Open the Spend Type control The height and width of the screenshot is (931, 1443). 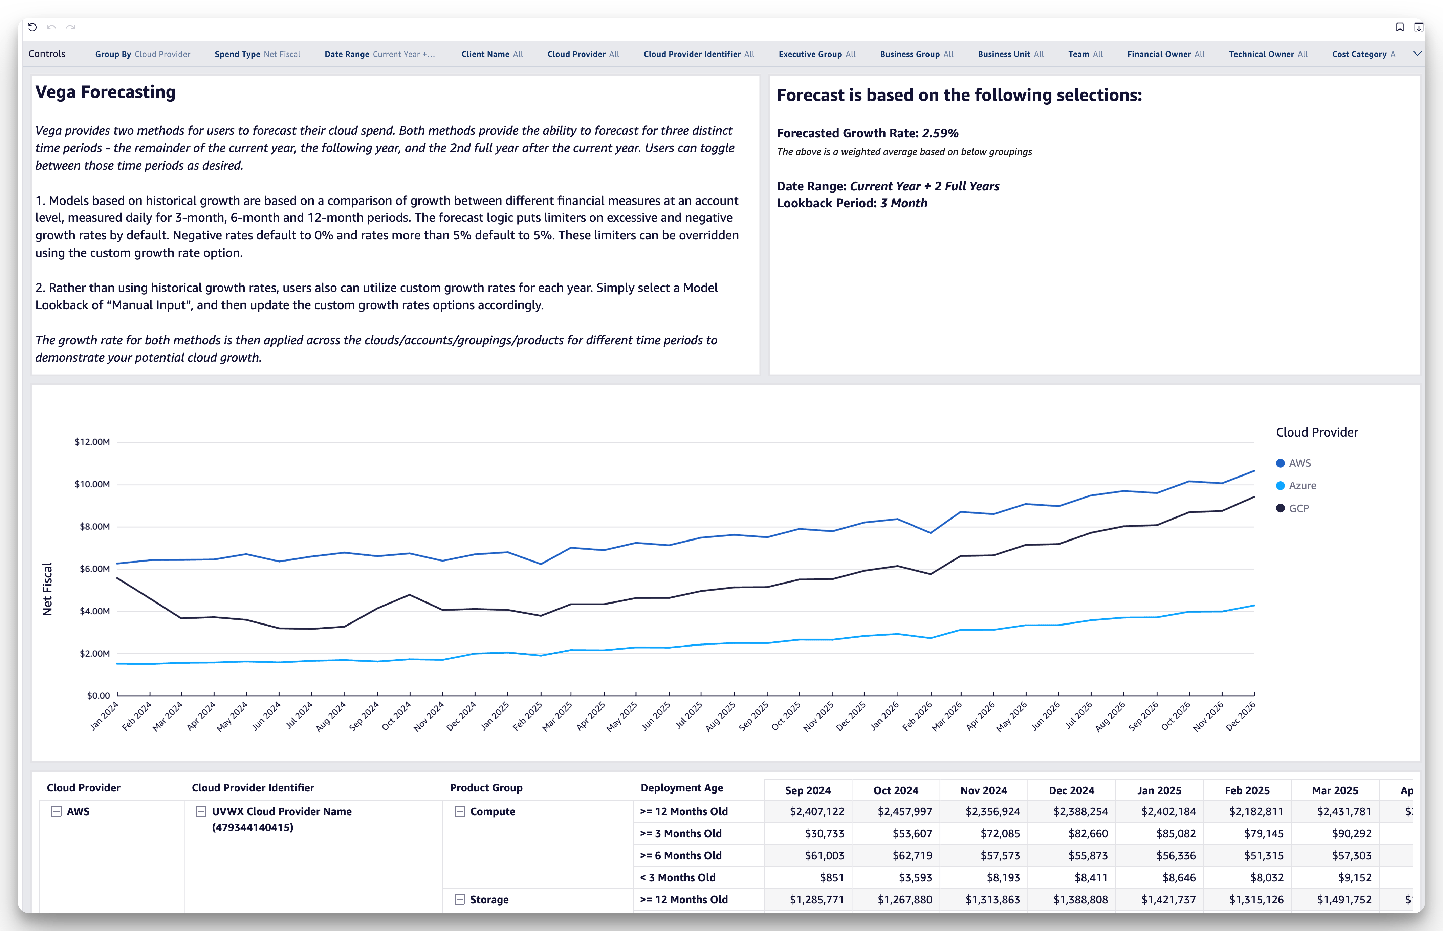coord(257,55)
